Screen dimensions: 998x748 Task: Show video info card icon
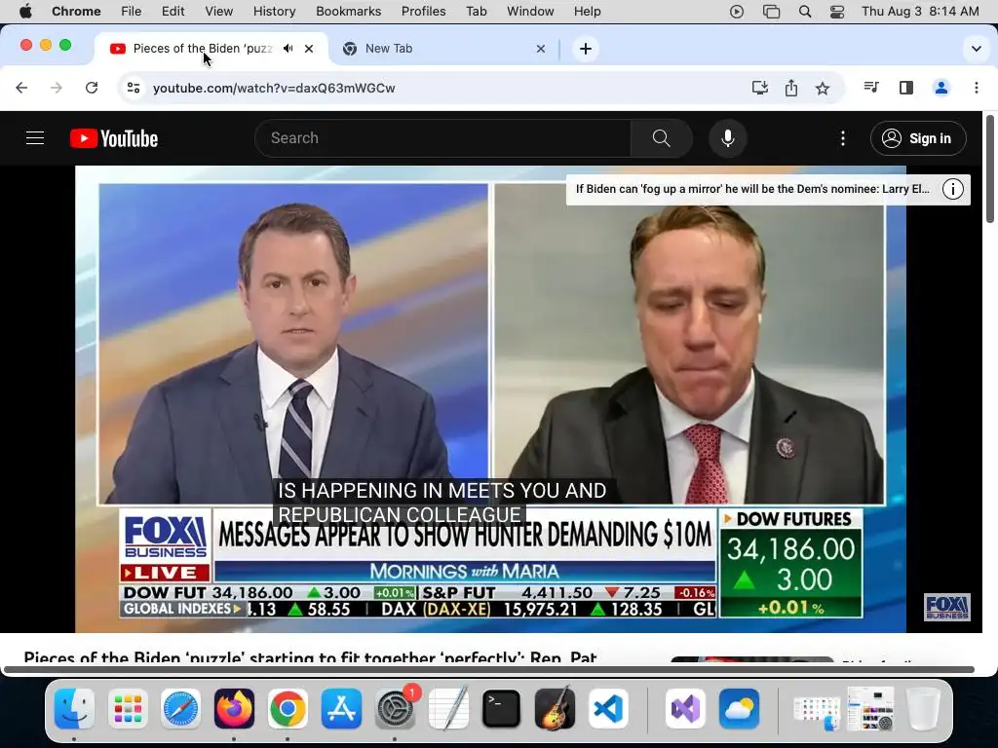[953, 189]
